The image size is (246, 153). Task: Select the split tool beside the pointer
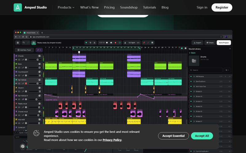(90, 43)
